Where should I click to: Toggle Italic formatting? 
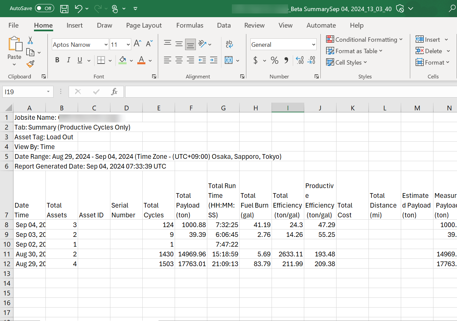69,60
